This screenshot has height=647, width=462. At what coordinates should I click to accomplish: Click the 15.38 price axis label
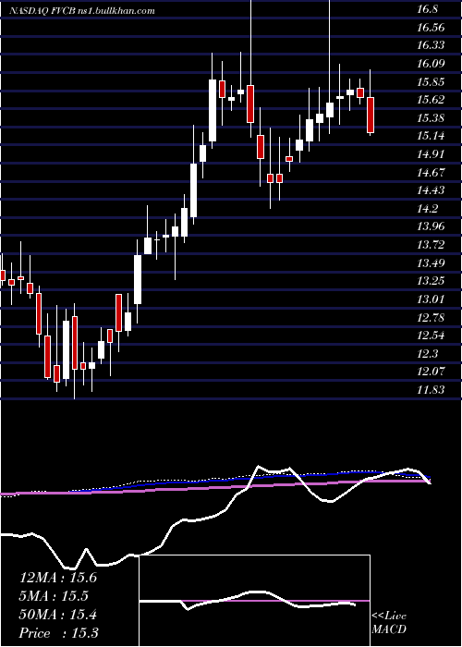click(x=431, y=118)
